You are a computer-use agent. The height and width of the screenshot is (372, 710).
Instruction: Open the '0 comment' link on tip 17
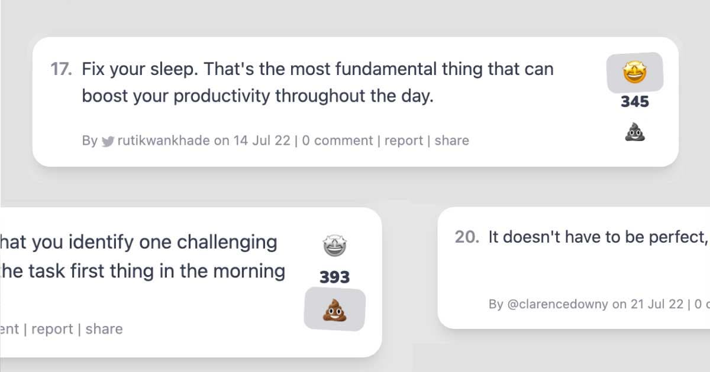(337, 141)
